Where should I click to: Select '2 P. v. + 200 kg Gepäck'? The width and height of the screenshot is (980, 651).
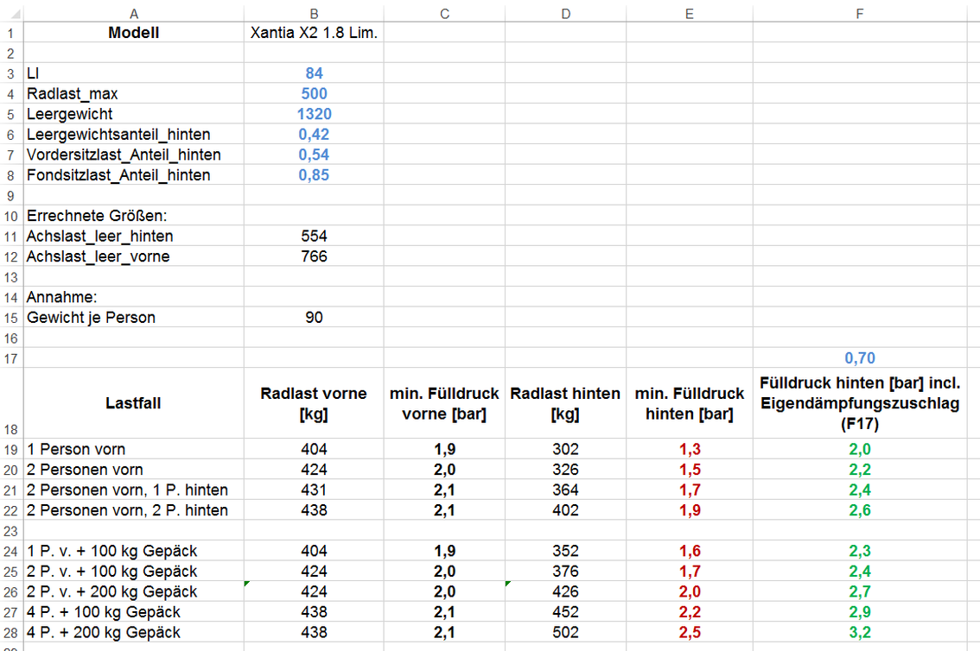click(x=134, y=591)
